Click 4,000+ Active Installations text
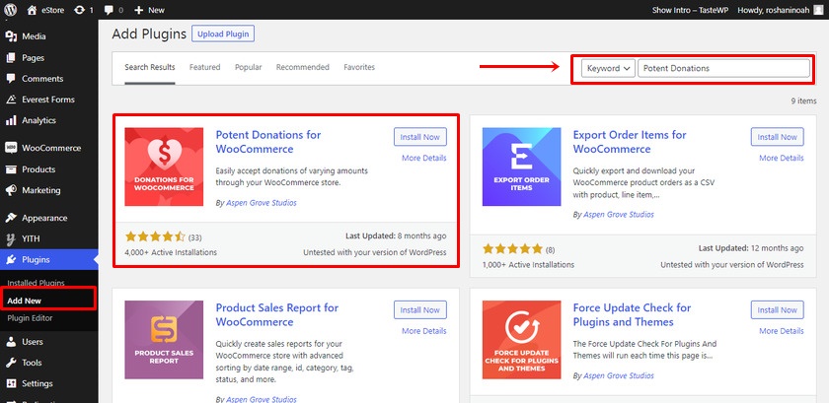829x403 pixels. [171, 252]
